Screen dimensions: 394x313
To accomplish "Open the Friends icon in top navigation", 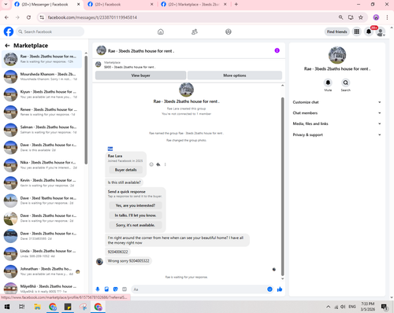I will click(x=195, y=31).
